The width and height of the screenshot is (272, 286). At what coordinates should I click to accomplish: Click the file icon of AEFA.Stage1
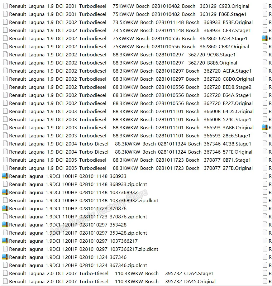tap(5, 71)
